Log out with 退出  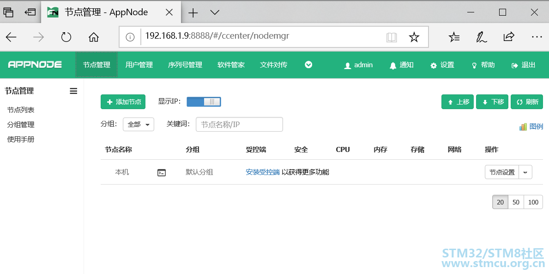coord(524,65)
